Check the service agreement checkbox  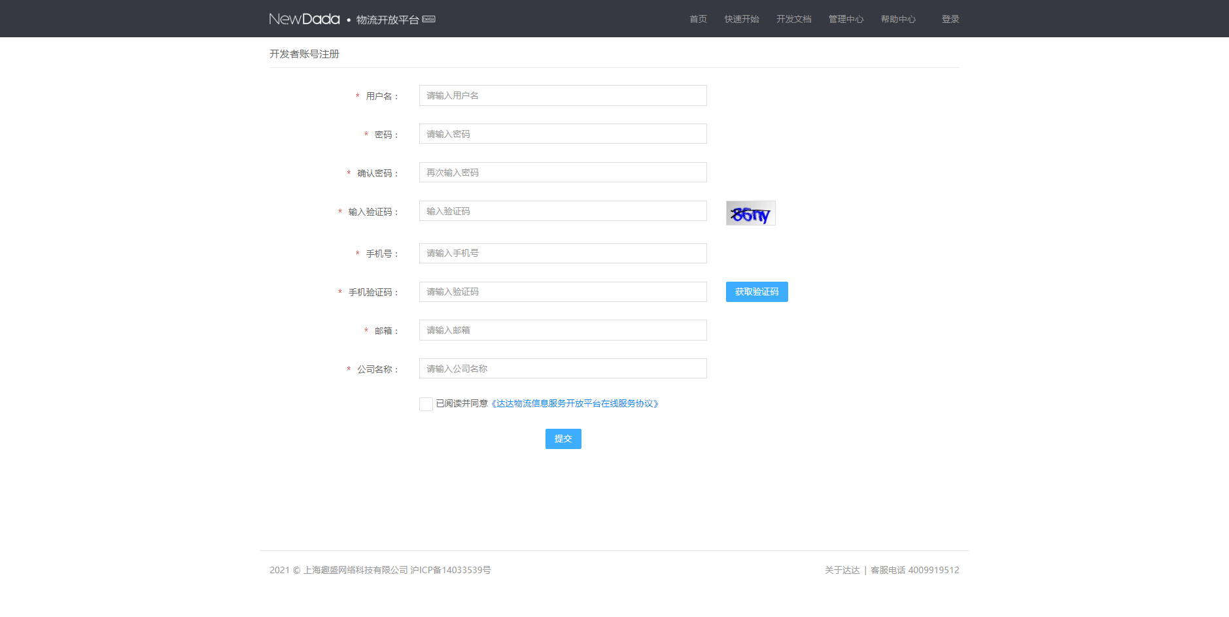(426, 404)
